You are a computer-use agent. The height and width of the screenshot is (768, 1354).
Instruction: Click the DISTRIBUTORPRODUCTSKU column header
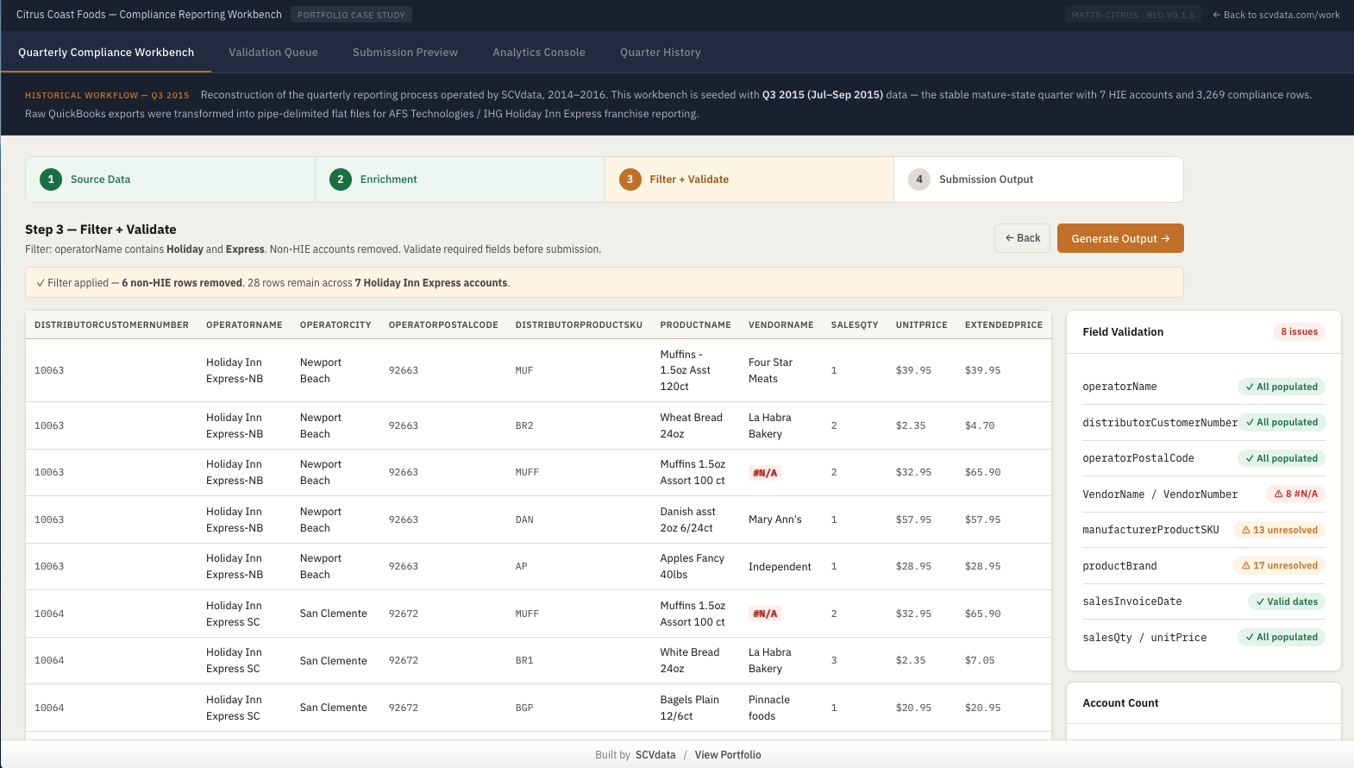point(579,325)
